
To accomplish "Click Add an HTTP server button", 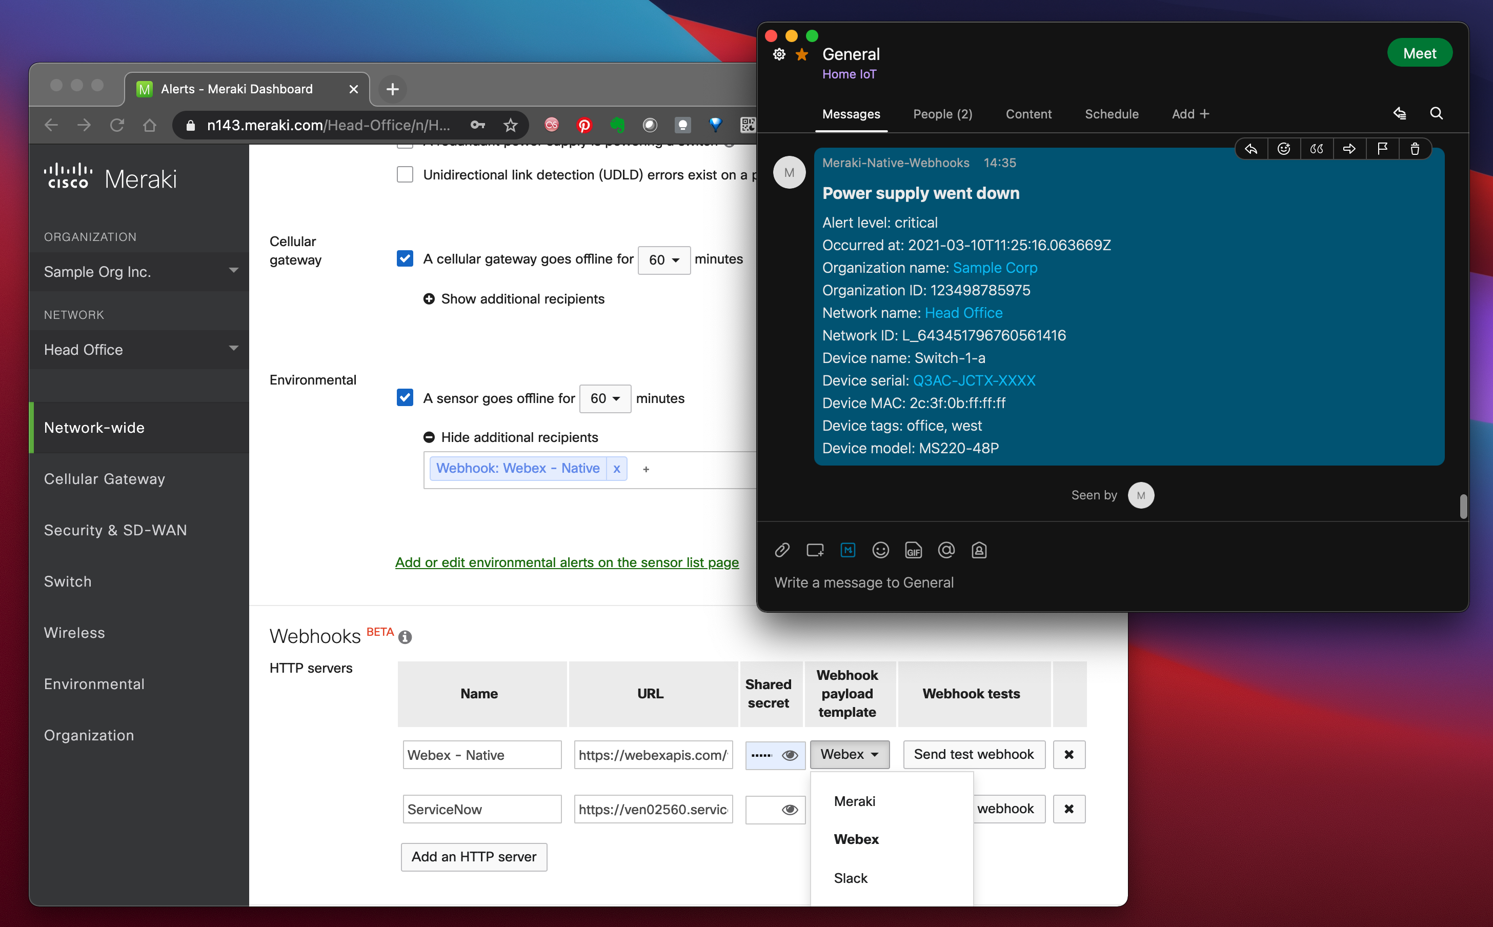I will coord(474,856).
